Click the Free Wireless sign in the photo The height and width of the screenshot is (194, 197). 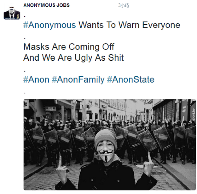50,109
